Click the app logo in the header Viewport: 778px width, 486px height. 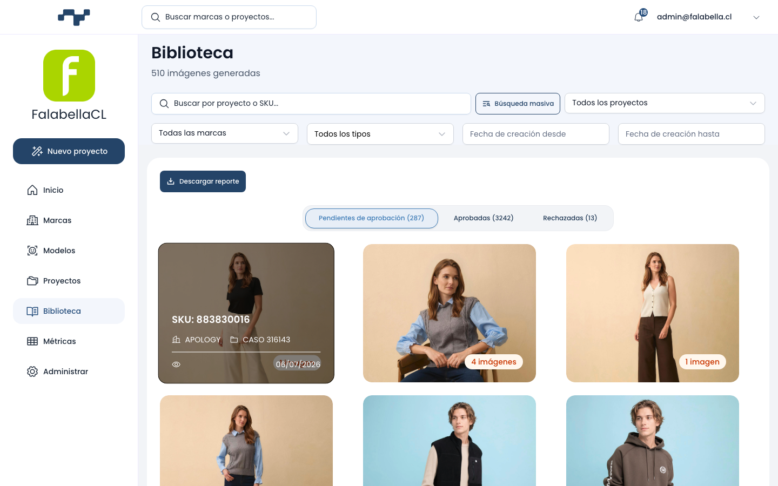point(74,17)
